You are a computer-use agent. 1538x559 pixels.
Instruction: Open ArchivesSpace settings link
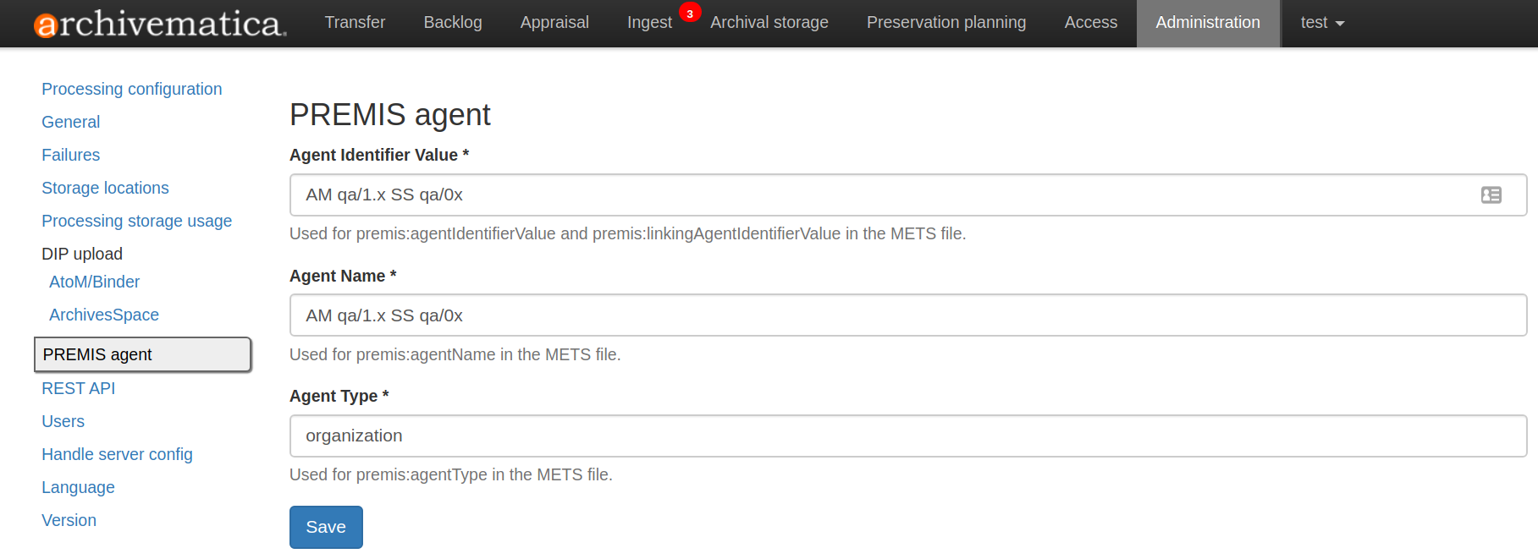[104, 315]
